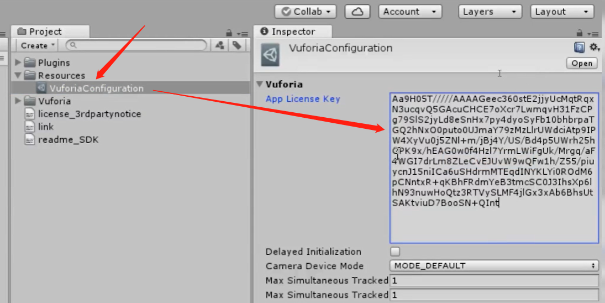Image resolution: width=605 pixels, height=303 pixels.
Task: Click the license_3rdpartynotice document icon
Action: (x=30, y=114)
